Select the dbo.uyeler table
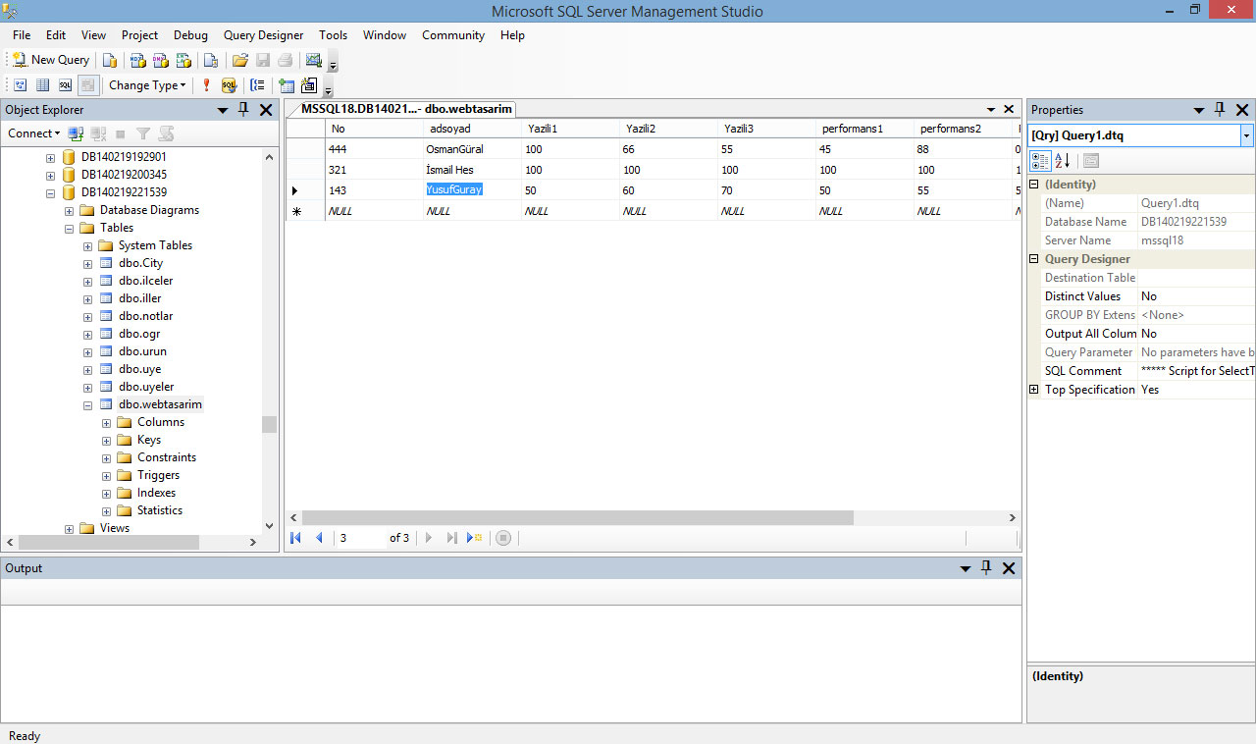The width and height of the screenshot is (1256, 744). pos(146,387)
